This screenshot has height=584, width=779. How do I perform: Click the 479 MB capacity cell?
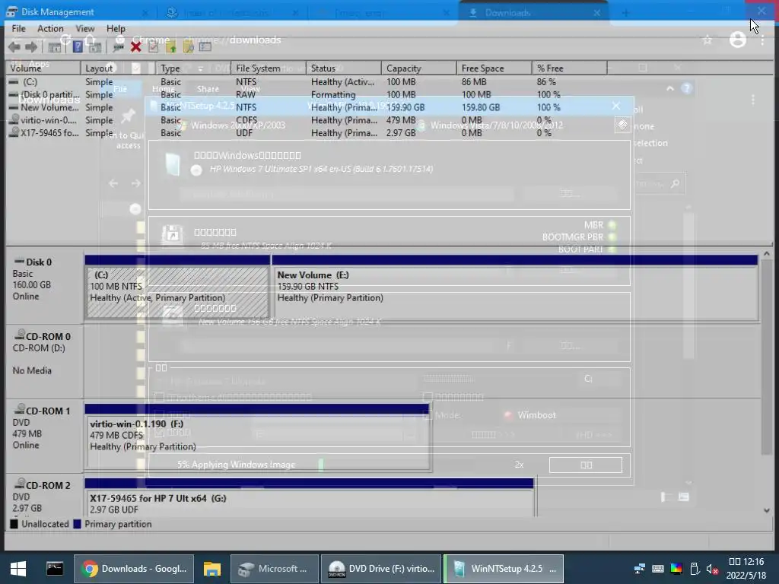(x=401, y=120)
